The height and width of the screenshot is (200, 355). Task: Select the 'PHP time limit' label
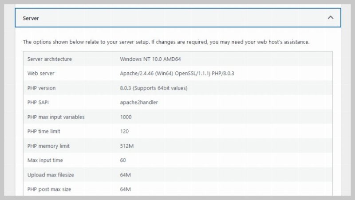coord(43,131)
